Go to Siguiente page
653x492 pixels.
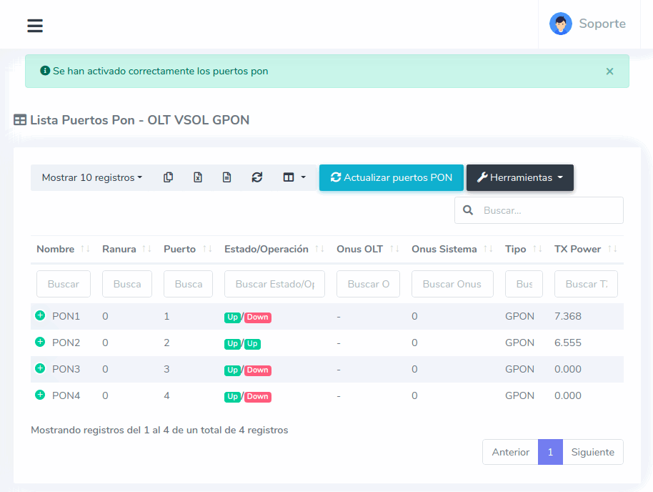(x=592, y=452)
